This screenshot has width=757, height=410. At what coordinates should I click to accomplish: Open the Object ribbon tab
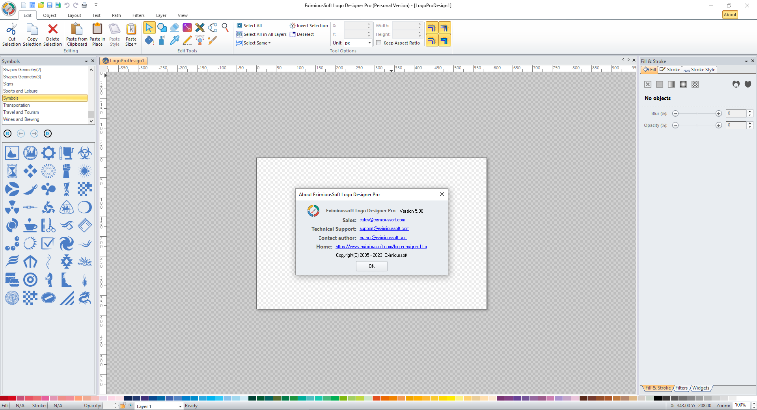click(50, 15)
